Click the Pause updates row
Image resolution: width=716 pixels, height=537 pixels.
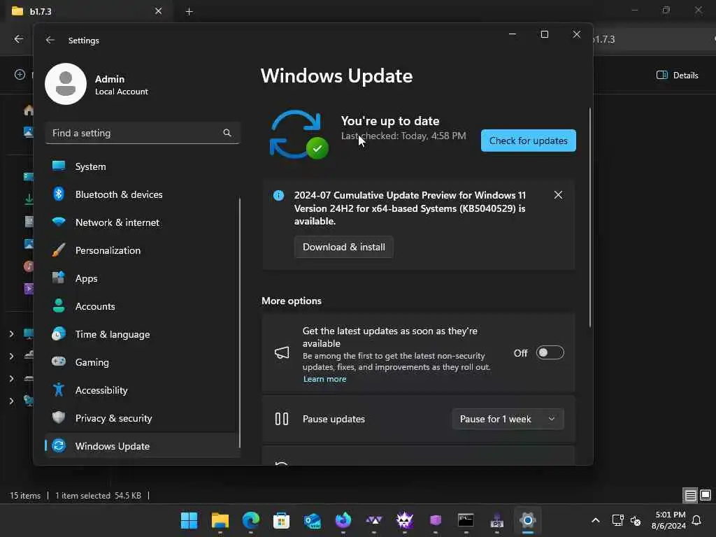click(418, 419)
